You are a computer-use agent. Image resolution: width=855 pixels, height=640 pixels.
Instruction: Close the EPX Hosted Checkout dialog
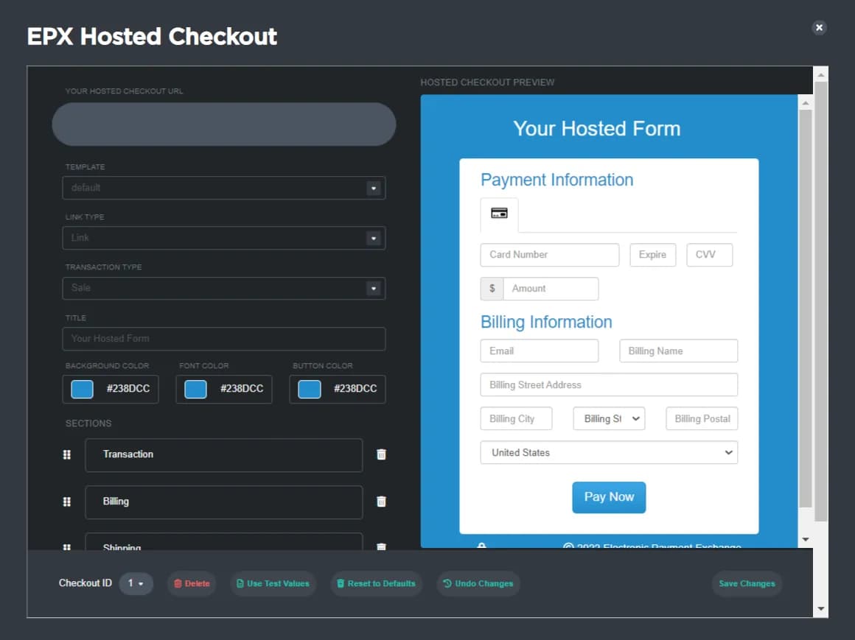click(x=818, y=27)
